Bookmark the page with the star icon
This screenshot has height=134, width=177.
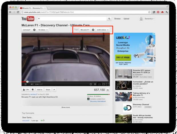(x=149, y=12)
